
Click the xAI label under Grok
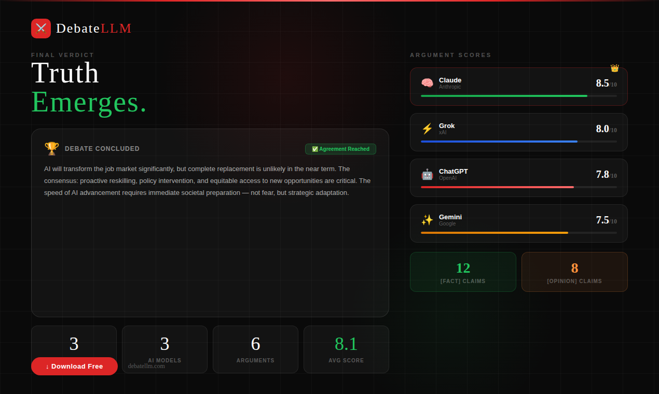443,133
